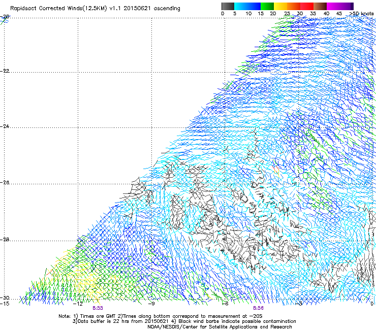The height and width of the screenshot is (330, 376).
Task: Click the -15 longitude axis label
Action: tap(5, 304)
